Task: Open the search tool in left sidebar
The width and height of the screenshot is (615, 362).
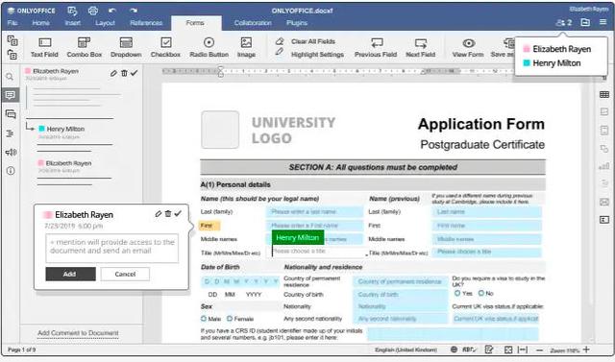Action: click(x=11, y=77)
